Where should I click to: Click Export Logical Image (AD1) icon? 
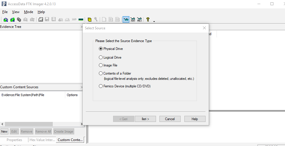[54, 19]
